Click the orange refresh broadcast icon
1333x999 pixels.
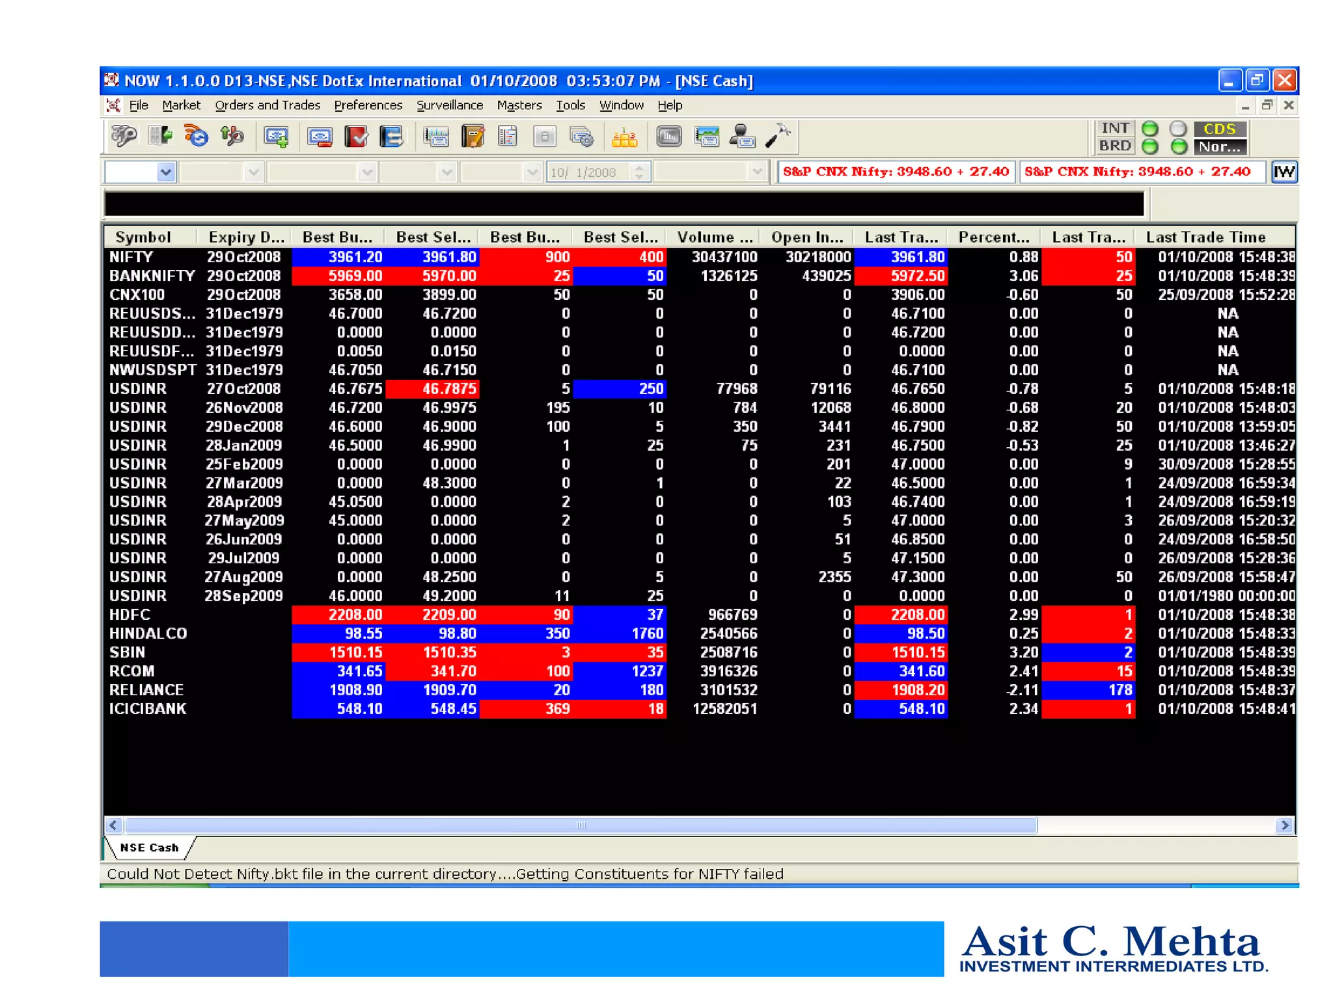coord(195,136)
